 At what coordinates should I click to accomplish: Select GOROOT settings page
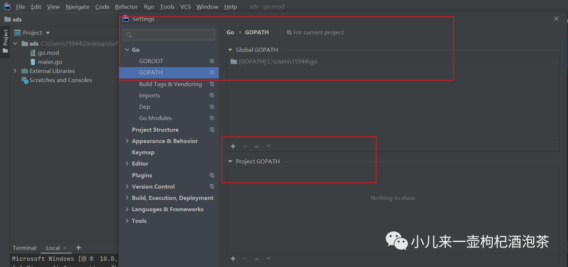(x=151, y=61)
